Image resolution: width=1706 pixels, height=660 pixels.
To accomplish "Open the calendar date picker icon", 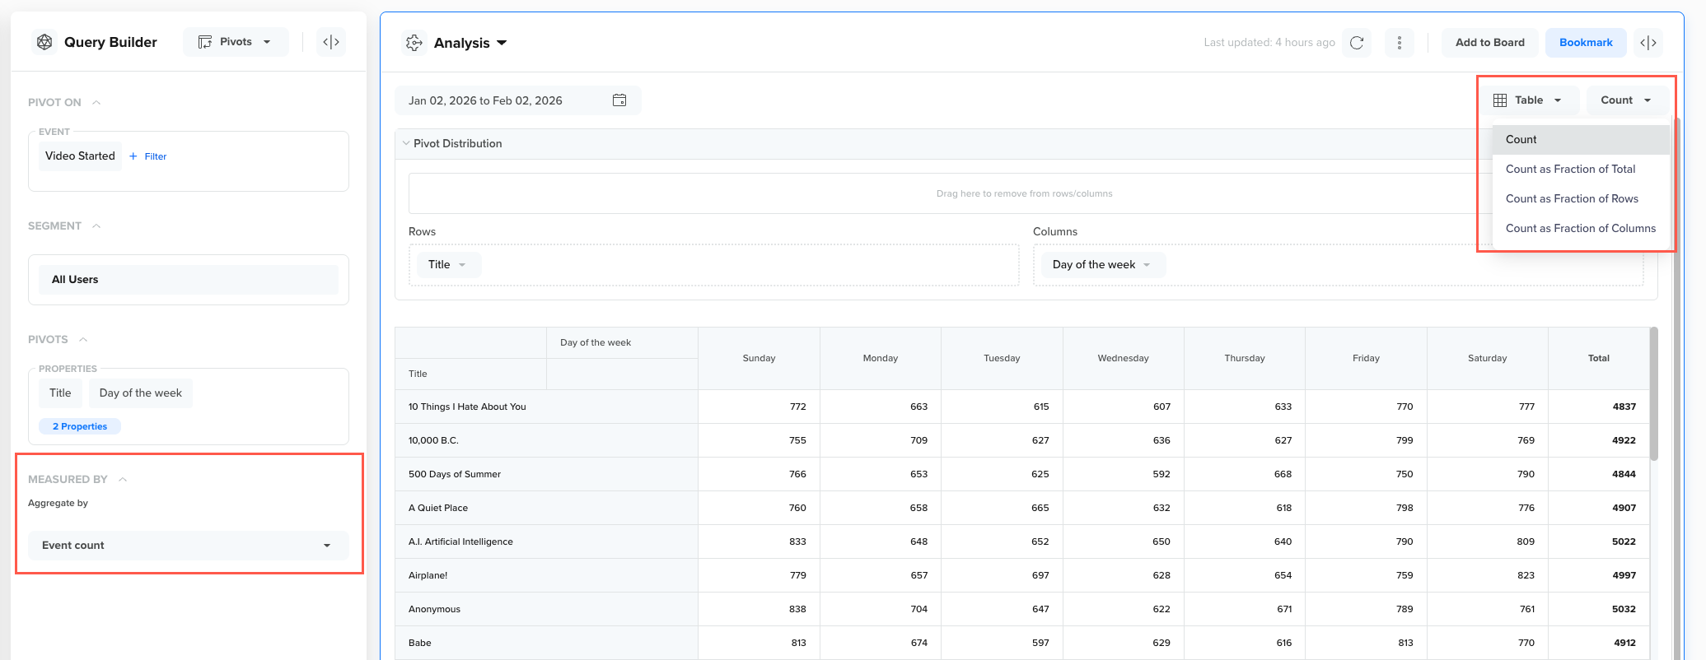I will (619, 100).
